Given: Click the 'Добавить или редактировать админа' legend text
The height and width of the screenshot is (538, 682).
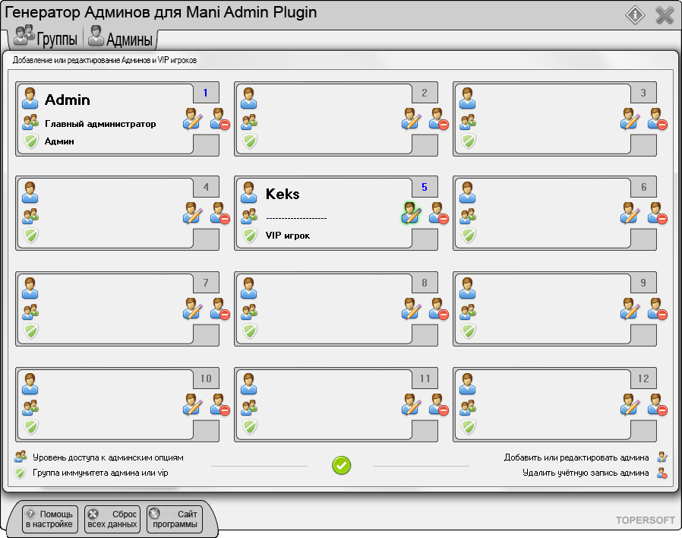Looking at the screenshot, I should (x=576, y=457).
